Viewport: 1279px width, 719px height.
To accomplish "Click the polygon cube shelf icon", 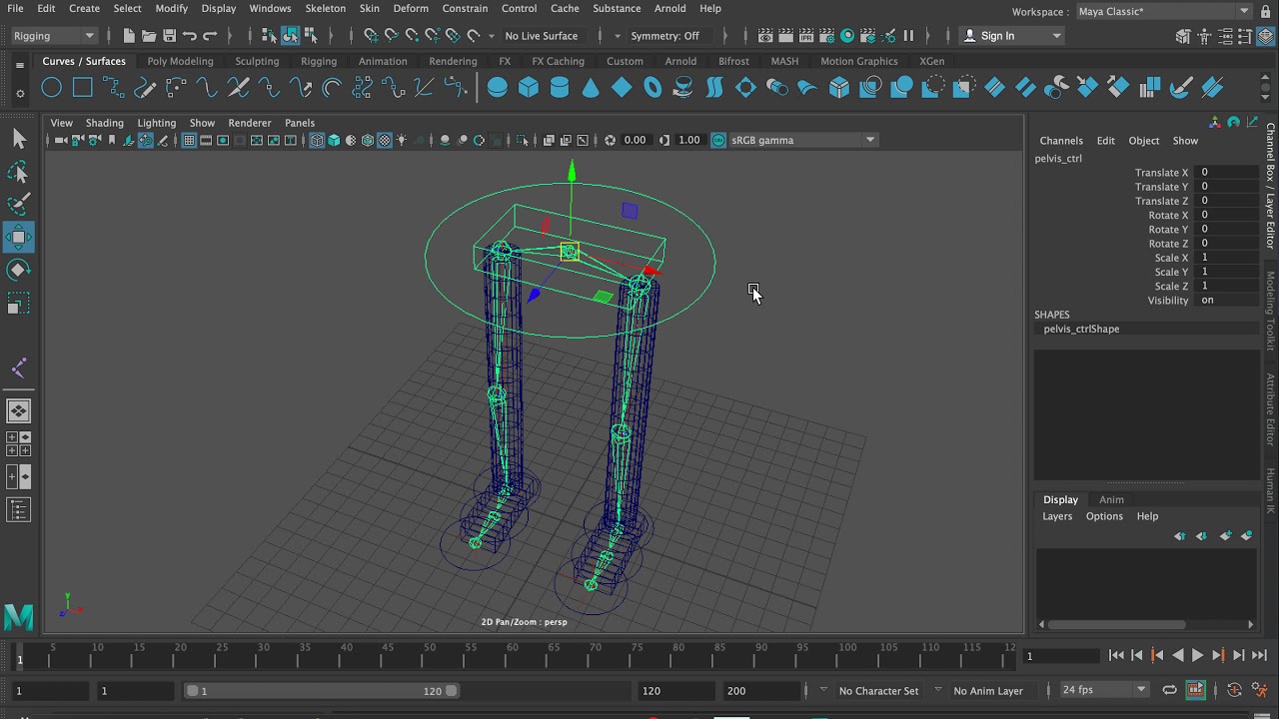I will coord(528,88).
